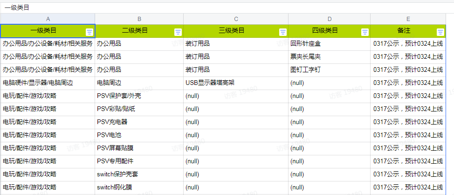Click the PSV电池 cell
This screenshot has width=454, height=195.
tap(139, 135)
